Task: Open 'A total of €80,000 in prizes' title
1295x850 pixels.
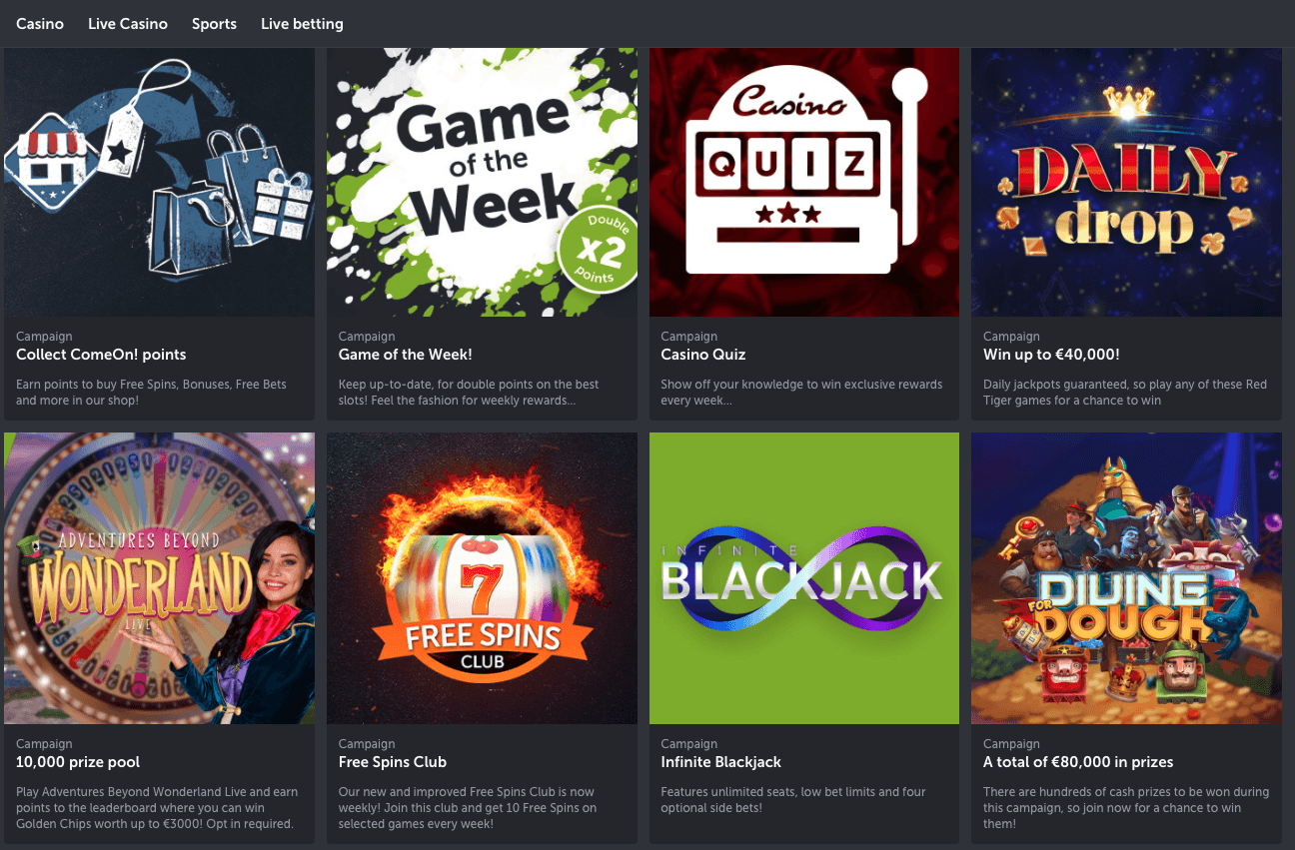Action: tap(1078, 762)
